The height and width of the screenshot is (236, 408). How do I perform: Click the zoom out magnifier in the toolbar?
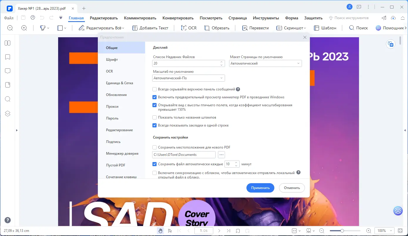click(x=10, y=28)
